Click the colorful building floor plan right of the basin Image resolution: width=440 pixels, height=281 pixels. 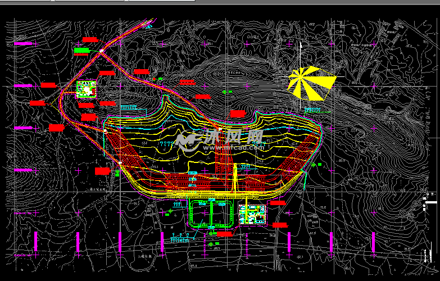[253, 214]
